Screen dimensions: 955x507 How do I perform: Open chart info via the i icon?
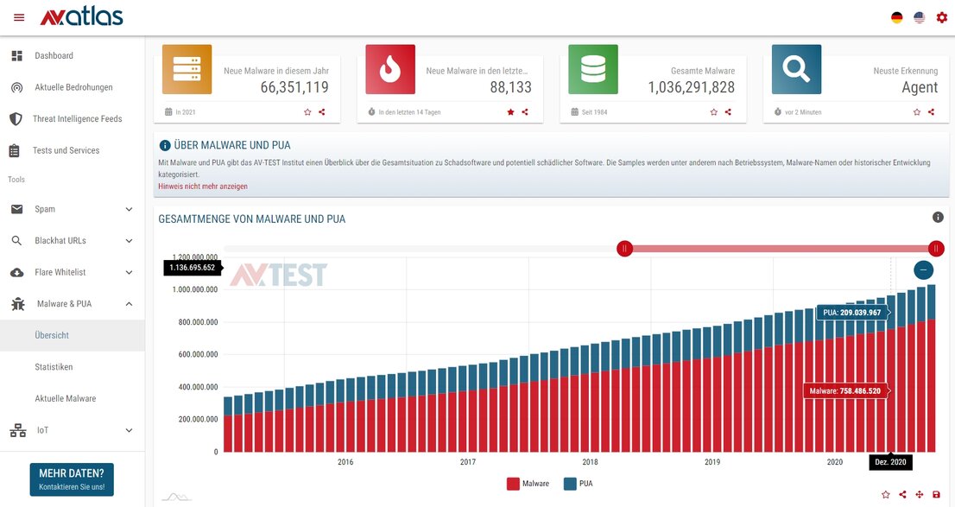click(938, 217)
